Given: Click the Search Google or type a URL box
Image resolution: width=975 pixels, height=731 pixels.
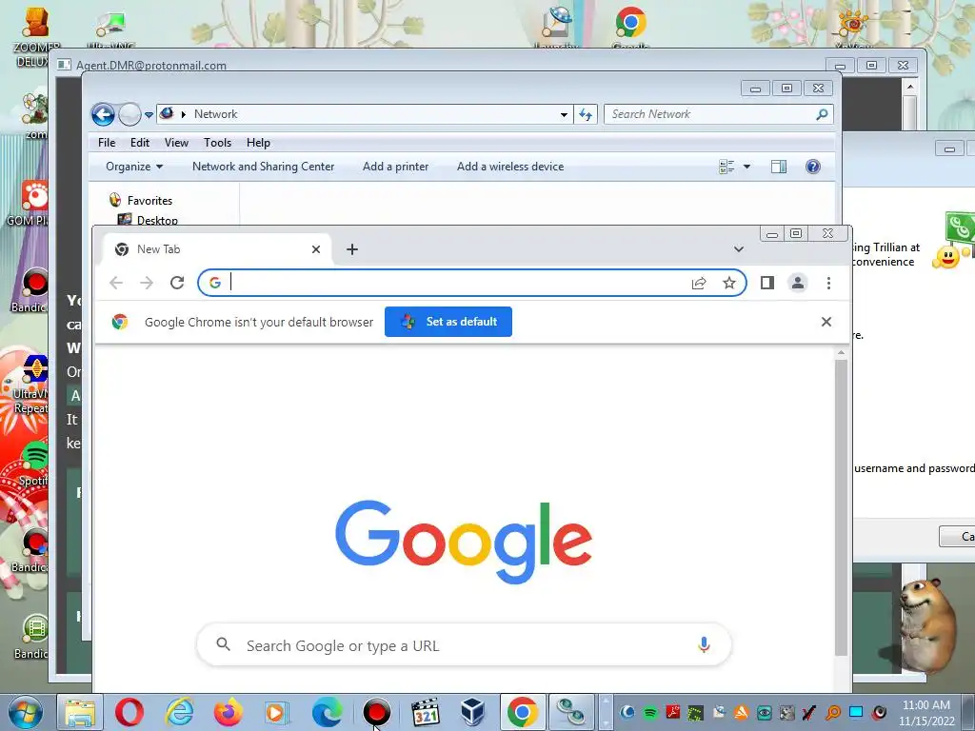Looking at the screenshot, I should tap(464, 645).
